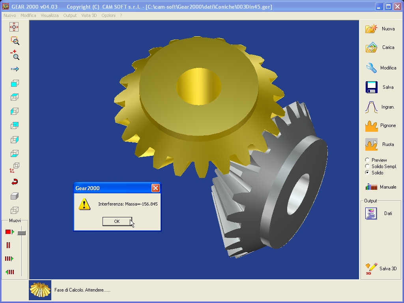404x303 pixels.
Task: Click the Nuova new project button
Action: coord(381,28)
